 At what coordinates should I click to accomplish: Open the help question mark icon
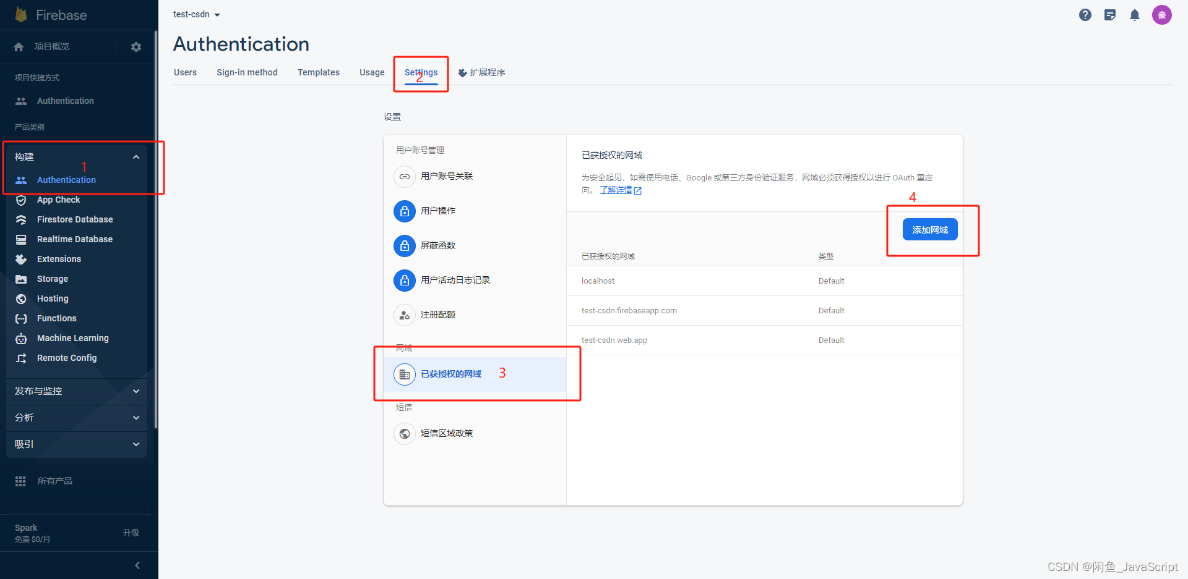coord(1085,15)
